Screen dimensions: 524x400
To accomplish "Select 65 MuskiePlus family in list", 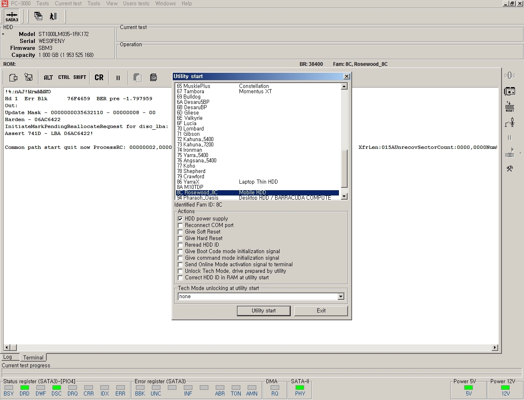I will coord(257,86).
